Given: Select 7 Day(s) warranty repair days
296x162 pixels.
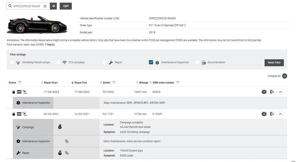Looking at the screenshot, I should 50,44.
